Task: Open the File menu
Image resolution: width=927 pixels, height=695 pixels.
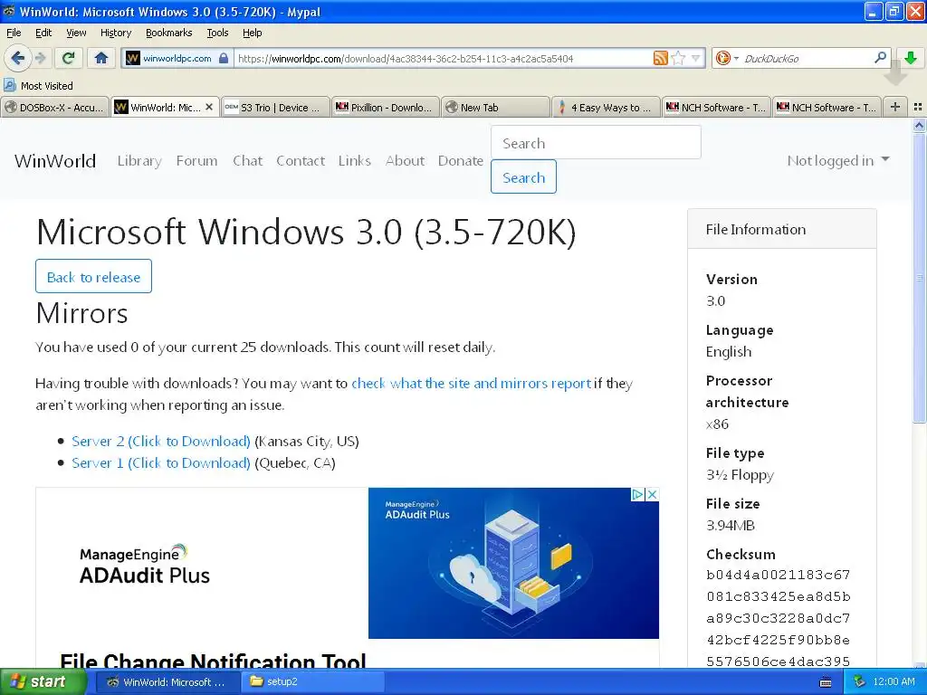Action: coord(14,33)
